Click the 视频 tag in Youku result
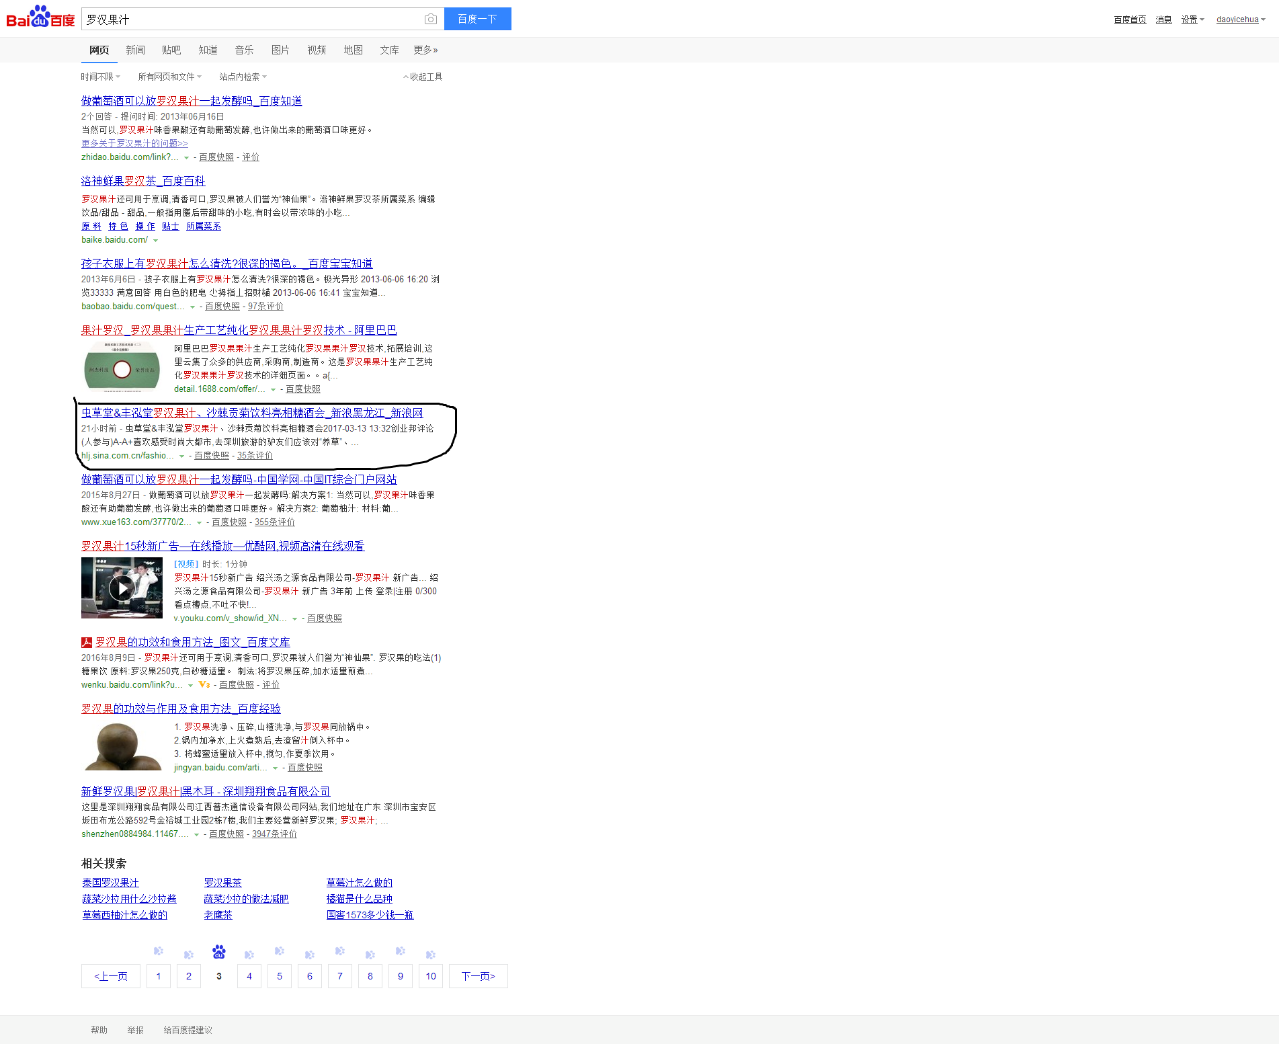1279x1044 pixels. tap(186, 565)
